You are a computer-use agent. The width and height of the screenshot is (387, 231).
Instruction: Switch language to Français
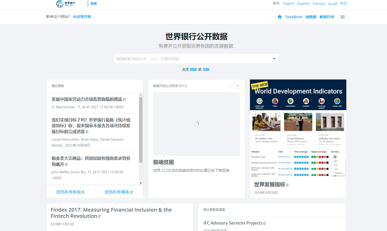[x=319, y=3]
